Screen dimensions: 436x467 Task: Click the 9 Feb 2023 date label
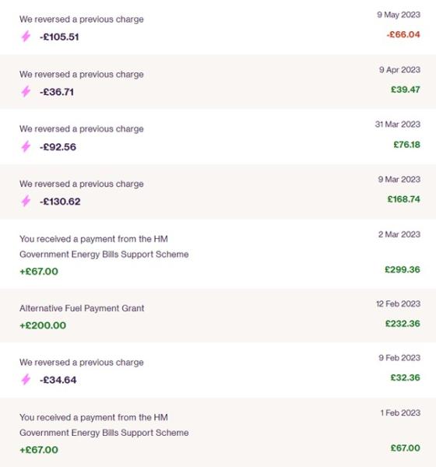[399, 358]
